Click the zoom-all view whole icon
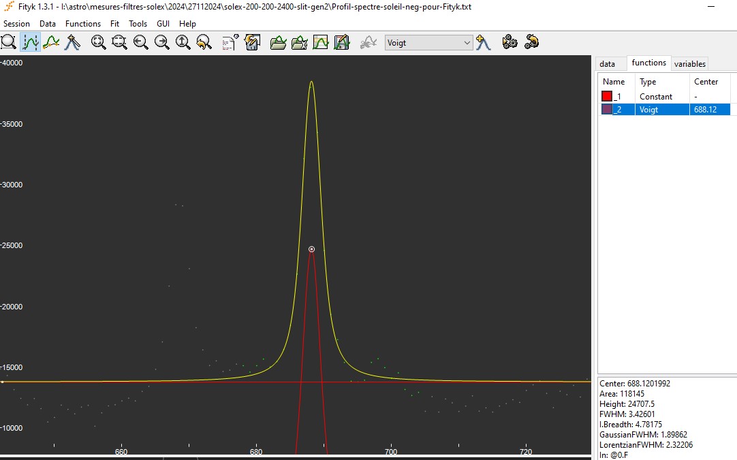The width and height of the screenshot is (737, 460). 98,42
